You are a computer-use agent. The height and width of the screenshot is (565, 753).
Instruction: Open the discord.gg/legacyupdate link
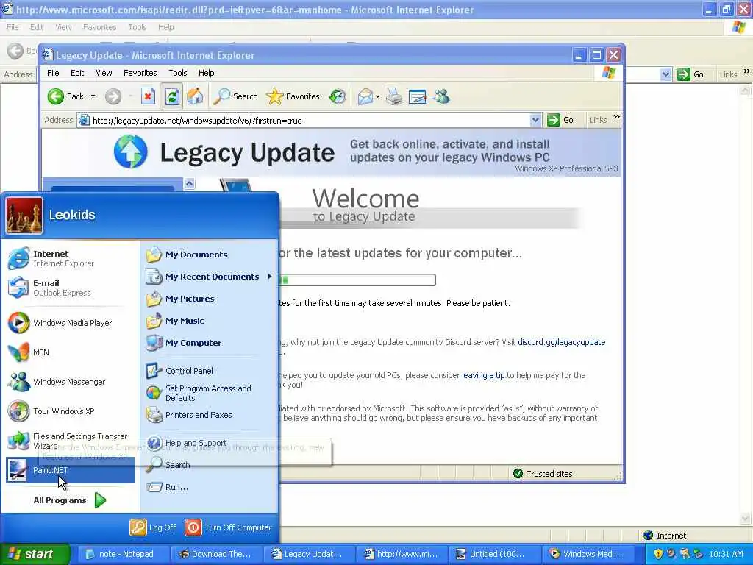coord(561,342)
